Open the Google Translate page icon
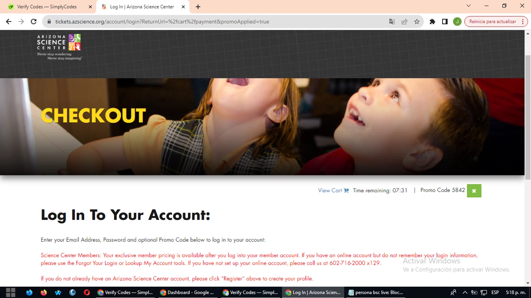The height and width of the screenshot is (298, 531). coord(392,22)
